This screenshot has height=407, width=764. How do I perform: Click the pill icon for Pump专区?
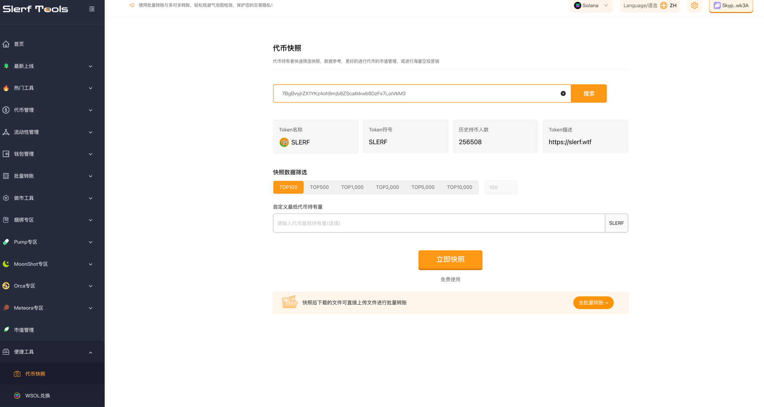pyautogui.click(x=6, y=242)
